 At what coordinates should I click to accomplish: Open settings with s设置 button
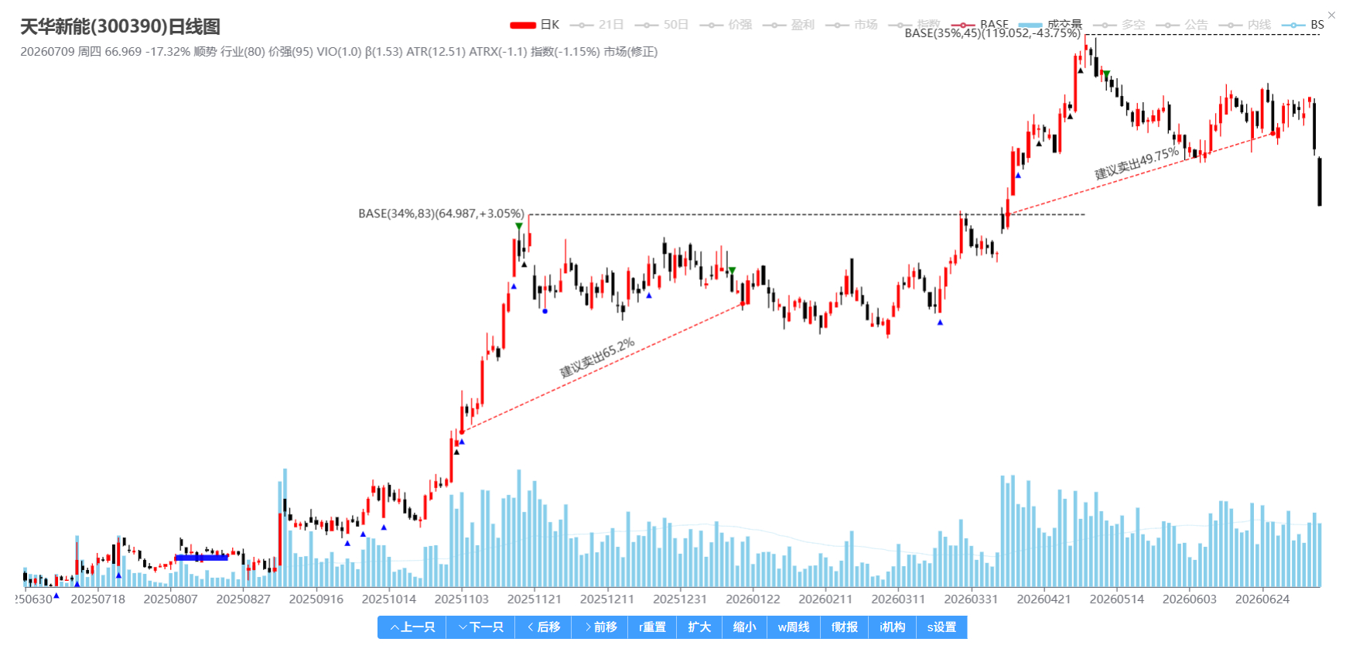(941, 627)
